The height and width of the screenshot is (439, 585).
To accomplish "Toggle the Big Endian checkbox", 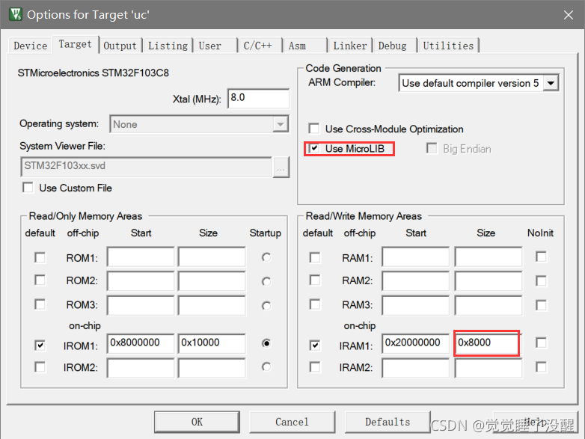I will pos(432,148).
